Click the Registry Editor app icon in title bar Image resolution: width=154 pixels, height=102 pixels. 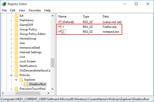pos(4,4)
